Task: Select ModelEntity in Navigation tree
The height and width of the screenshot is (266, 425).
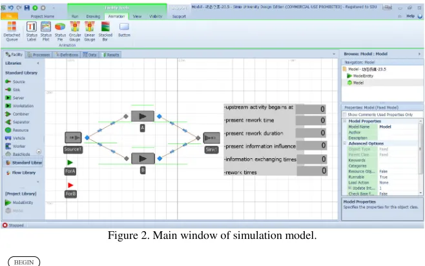Action: pyautogui.click(x=360, y=76)
